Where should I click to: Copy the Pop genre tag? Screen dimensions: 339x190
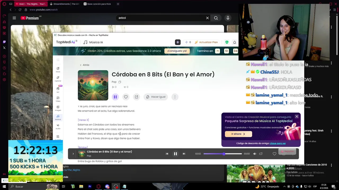coord(120,82)
